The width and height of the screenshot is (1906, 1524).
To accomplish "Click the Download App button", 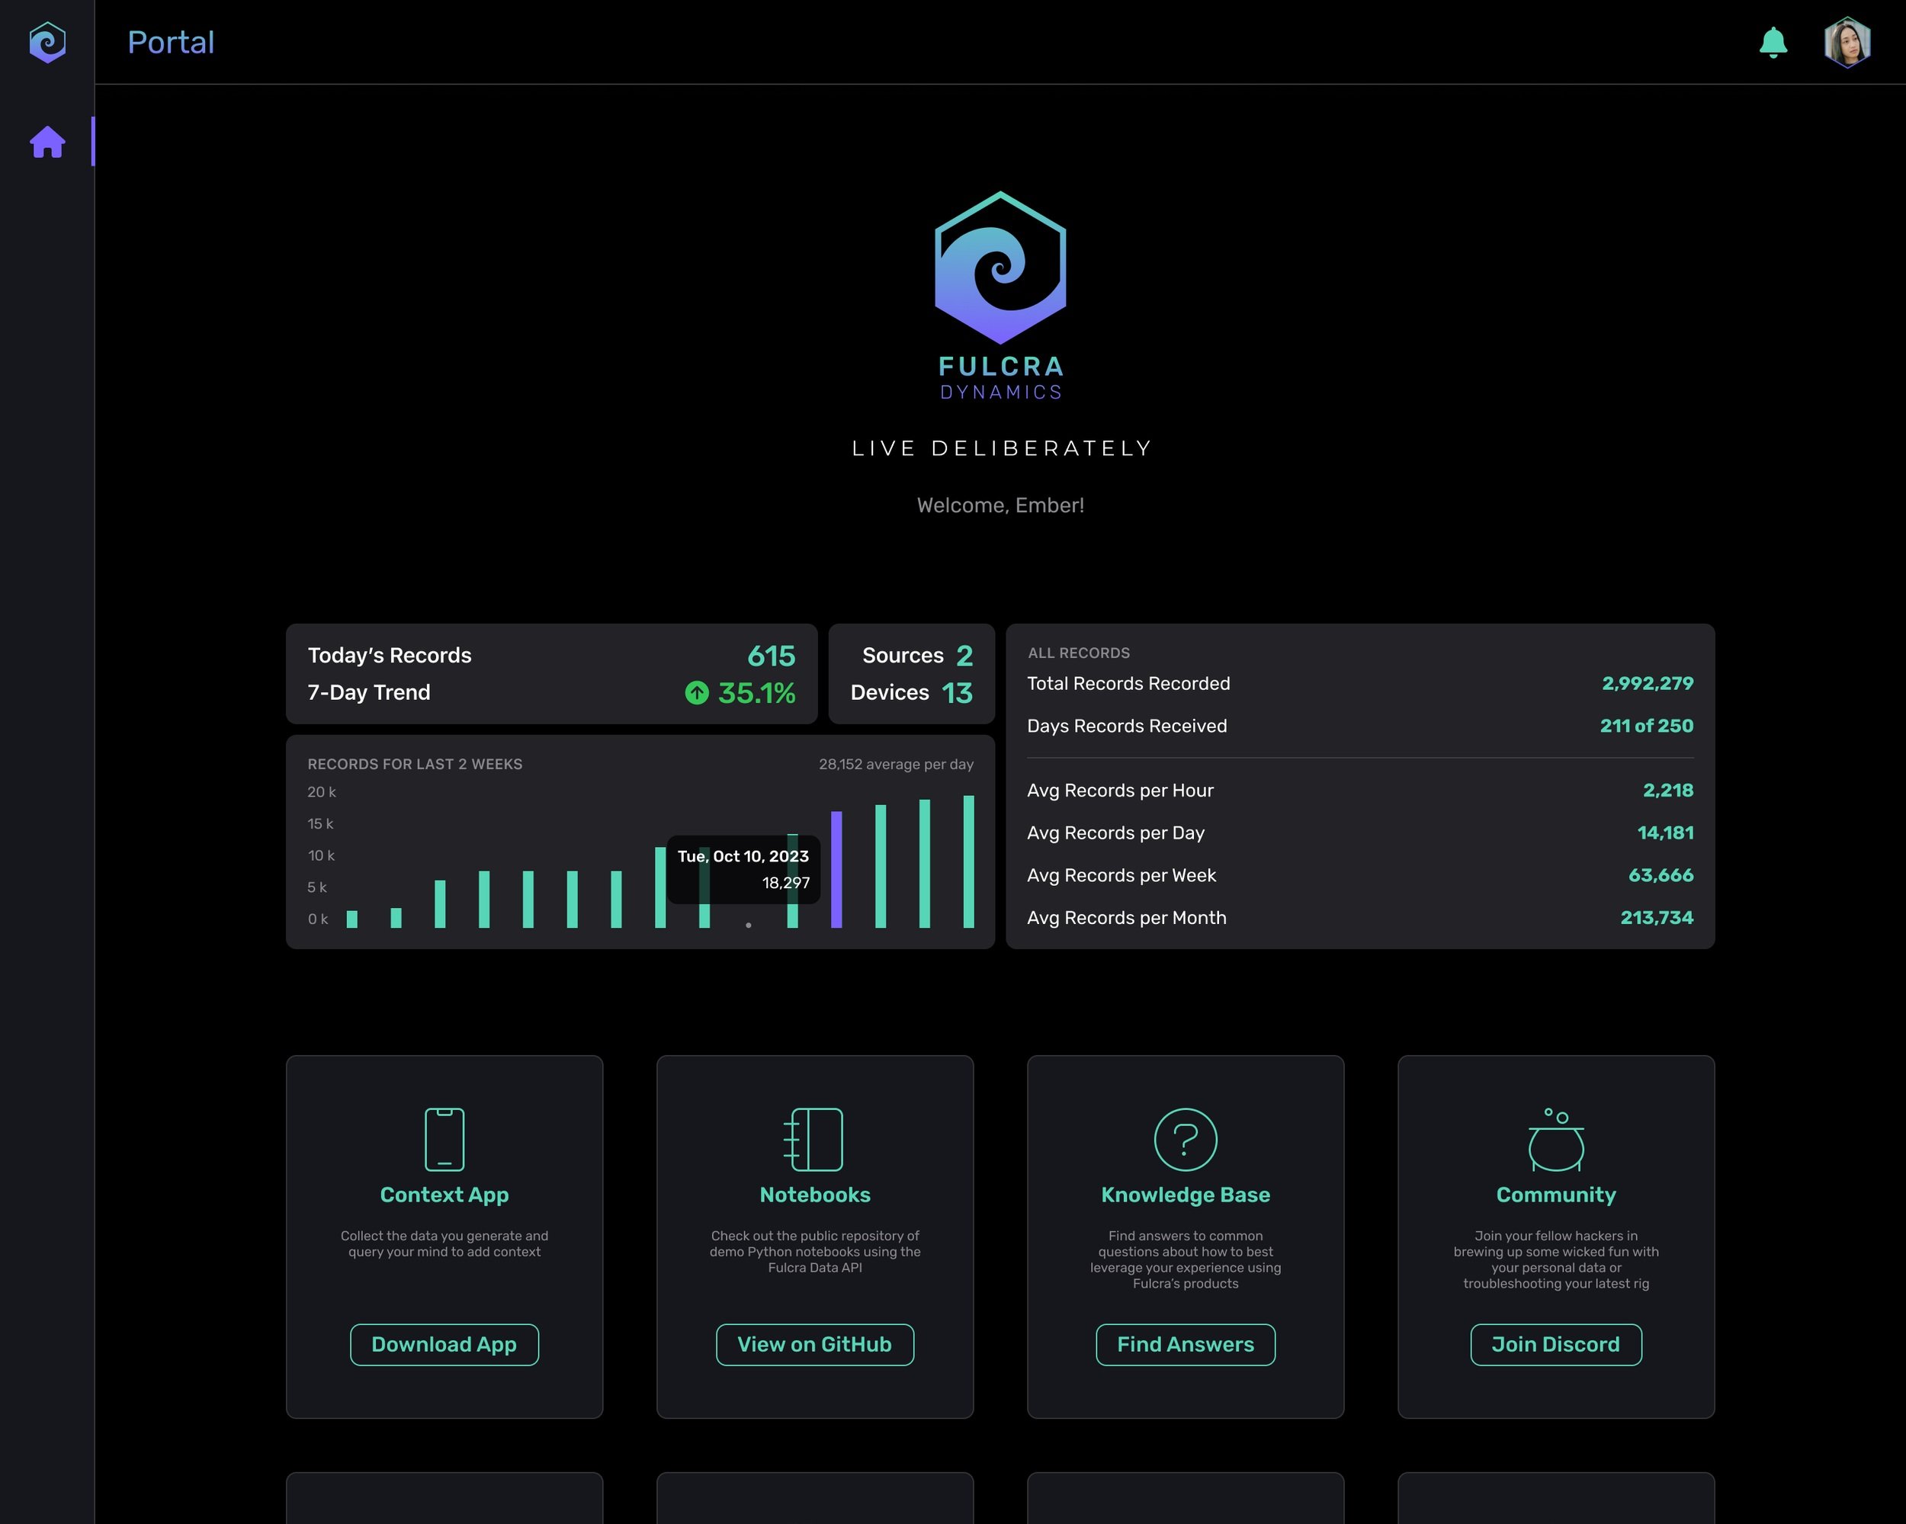I will click(444, 1345).
